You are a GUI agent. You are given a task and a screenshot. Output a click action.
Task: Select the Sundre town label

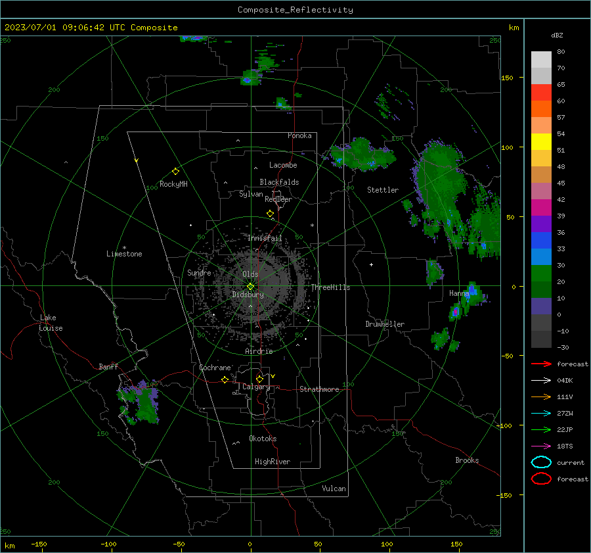(199, 272)
